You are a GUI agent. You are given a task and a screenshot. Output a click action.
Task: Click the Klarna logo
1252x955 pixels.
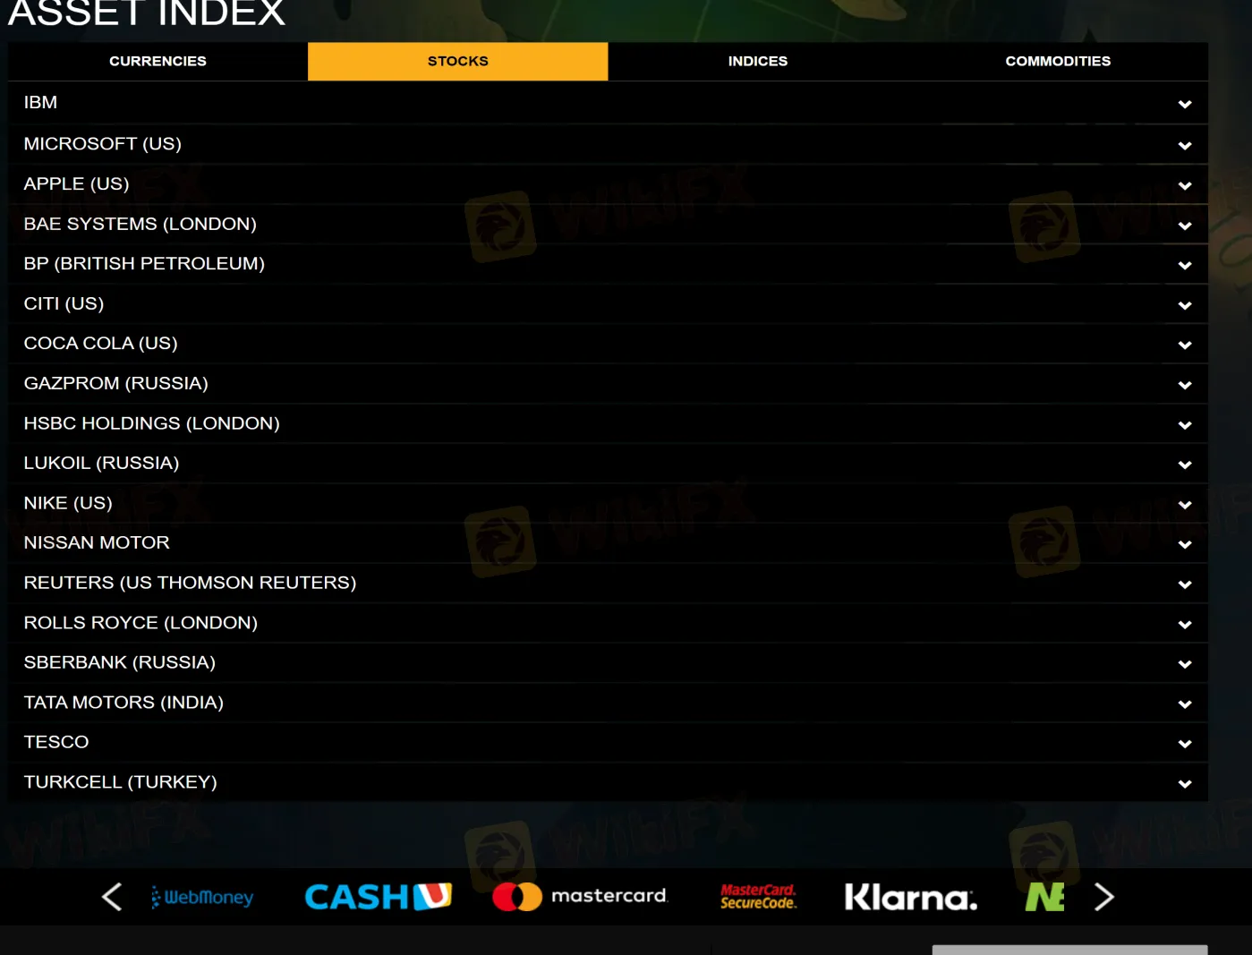click(x=911, y=897)
